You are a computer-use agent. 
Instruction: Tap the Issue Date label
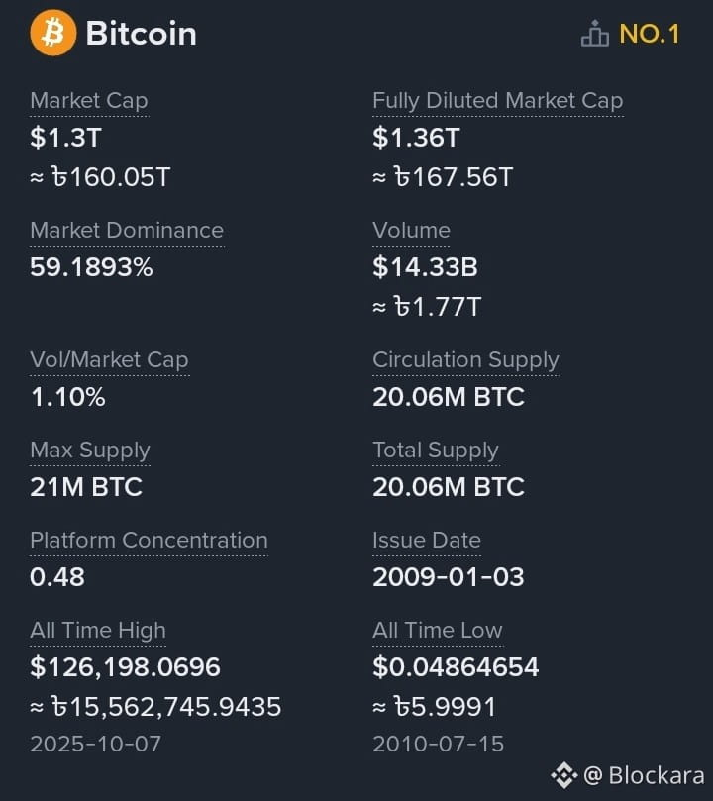427,540
